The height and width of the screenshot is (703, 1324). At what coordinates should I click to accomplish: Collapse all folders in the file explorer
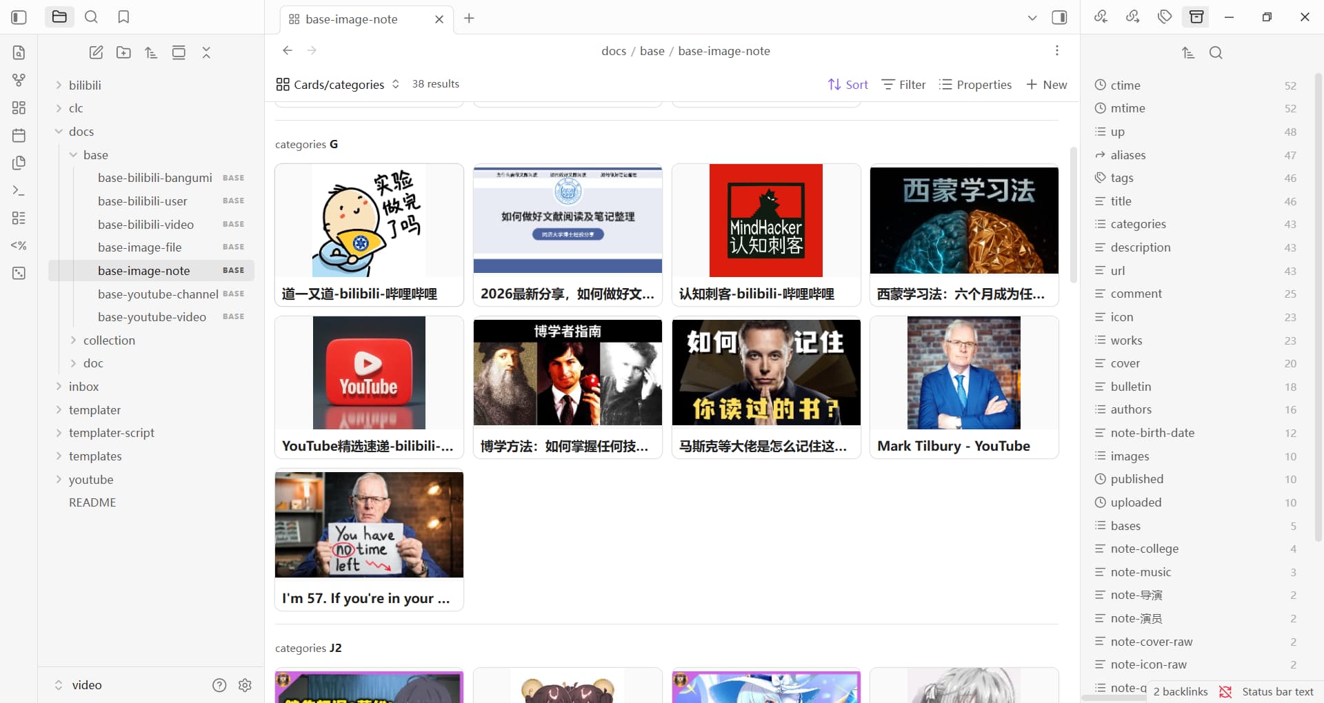tap(206, 52)
